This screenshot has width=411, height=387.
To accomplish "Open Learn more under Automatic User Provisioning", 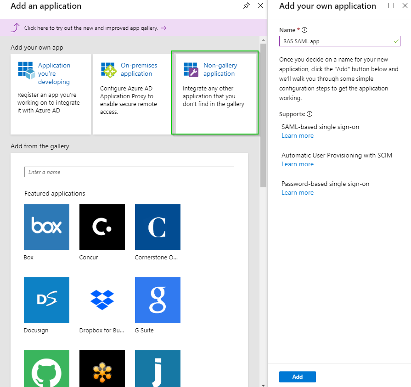I will pos(297,164).
